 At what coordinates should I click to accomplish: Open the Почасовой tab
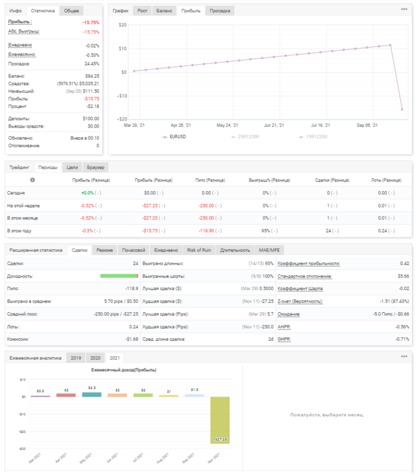pyautogui.click(x=133, y=250)
